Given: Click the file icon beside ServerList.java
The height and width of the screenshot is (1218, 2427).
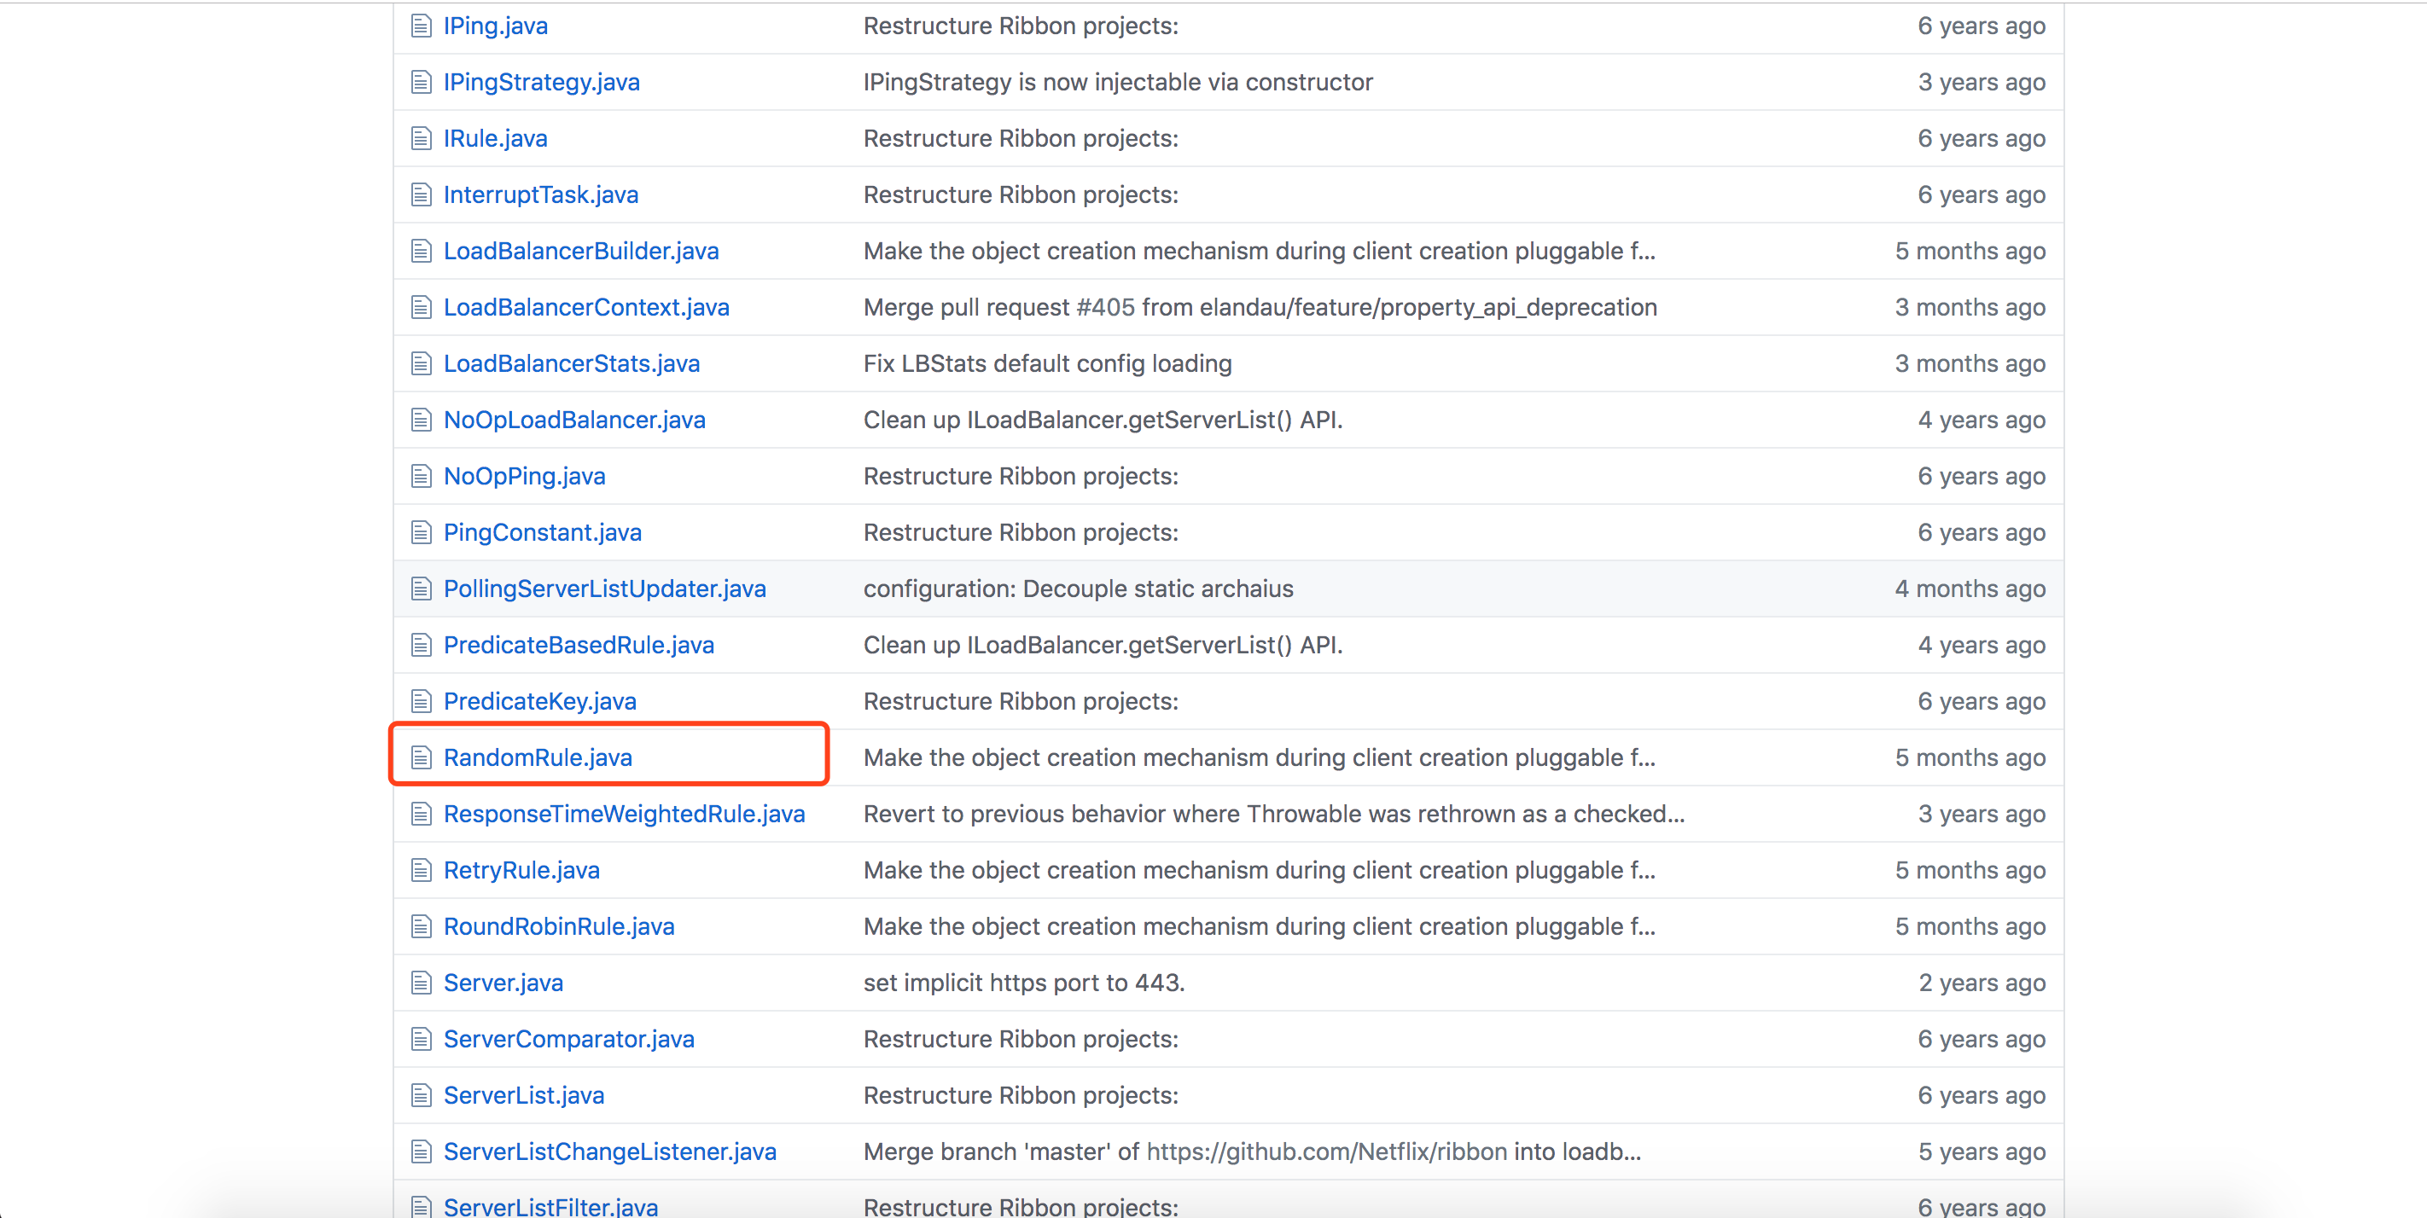Looking at the screenshot, I should coord(420,1095).
